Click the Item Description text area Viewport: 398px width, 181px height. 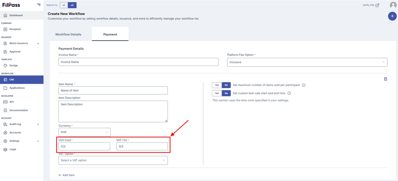pos(113,112)
